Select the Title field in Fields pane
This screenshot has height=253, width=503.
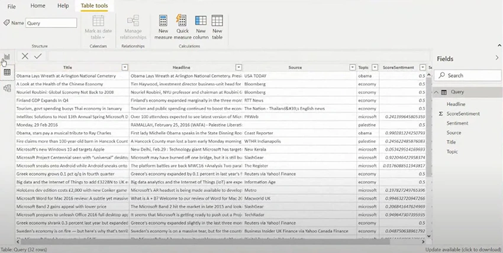click(451, 142)
